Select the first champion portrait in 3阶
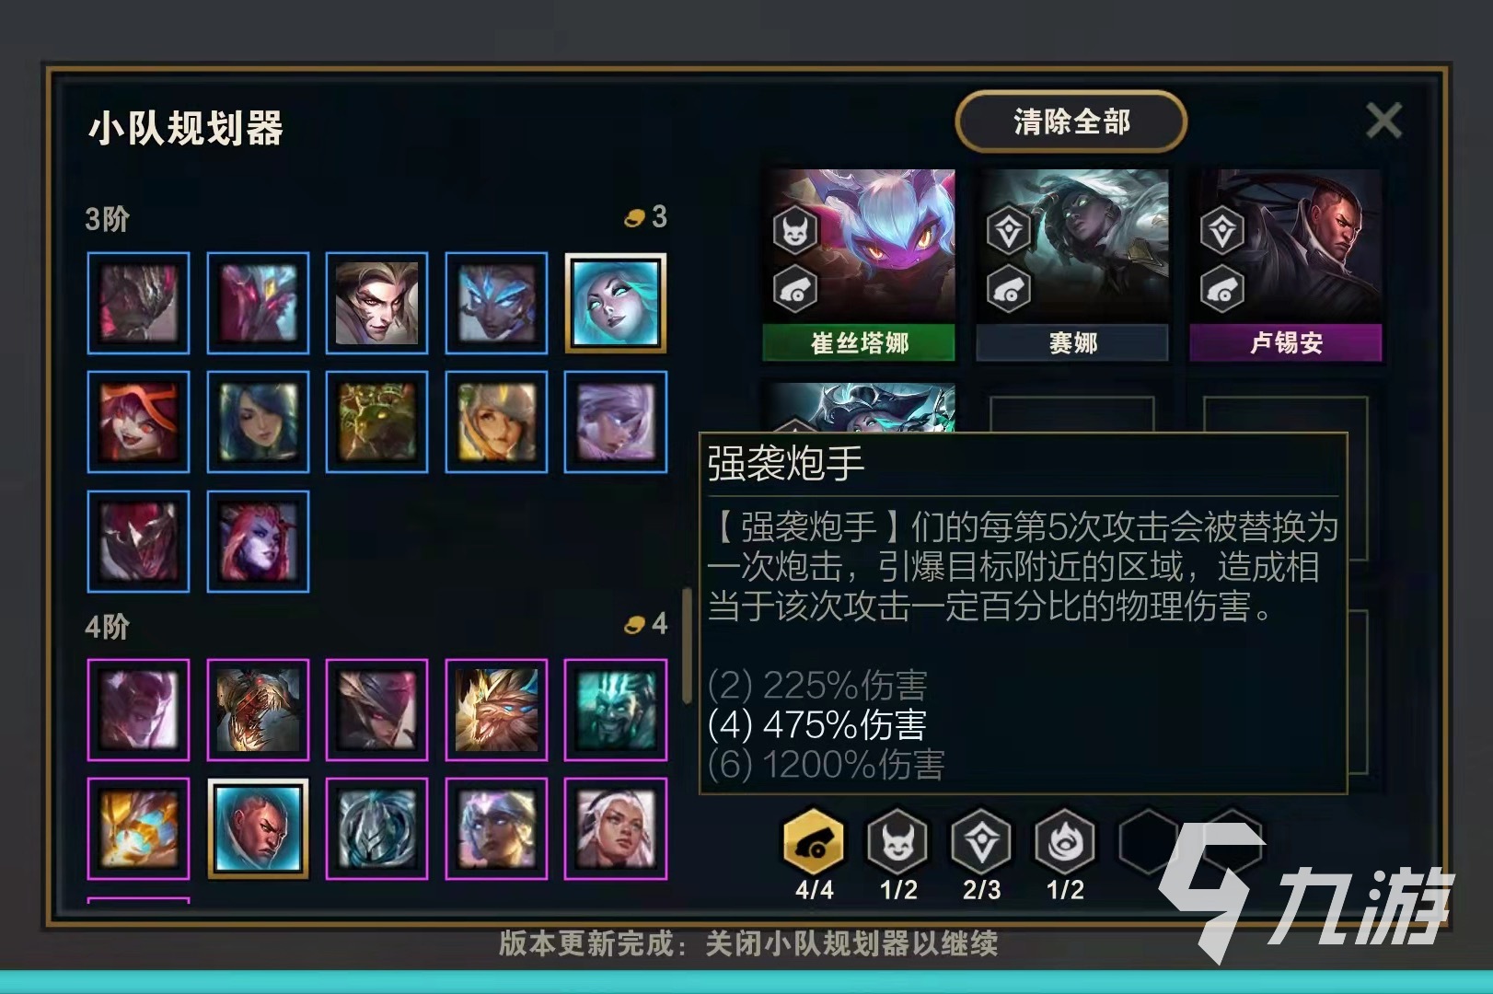 (x=138, y=303)
